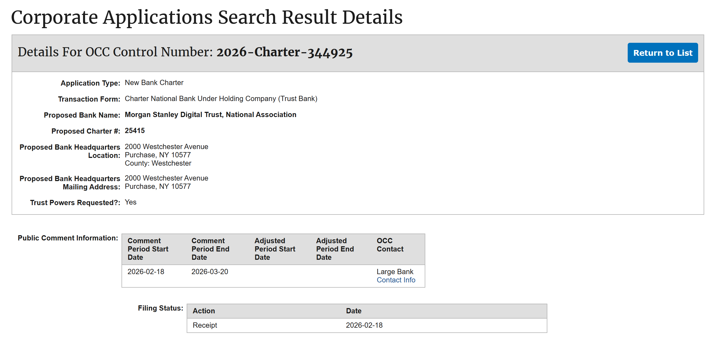Click the Comment Period End Date column header
This screenshot has height=339, width=718.
(x=210, y=249)
